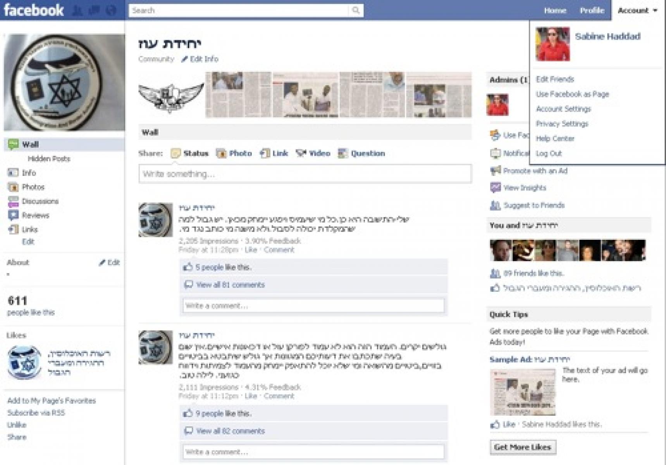Collapse the Account dropdown arrow

pyautogui.click(x=655, y=10)
